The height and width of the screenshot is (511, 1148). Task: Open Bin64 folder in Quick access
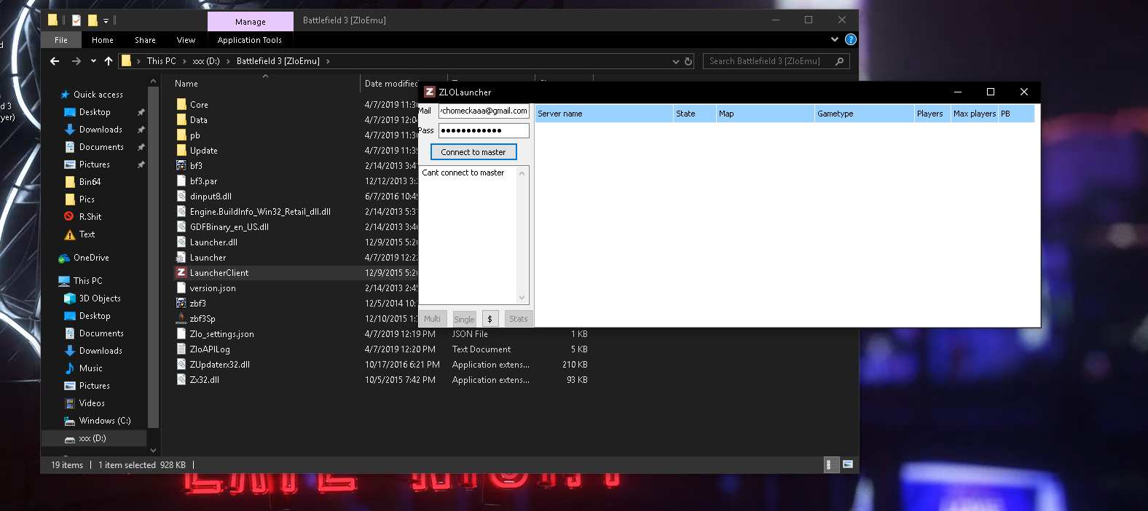click(90, 182)
